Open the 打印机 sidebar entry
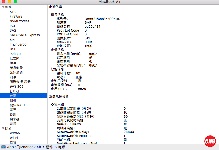This screenshot has height=150, width=219. coord(14,91)
